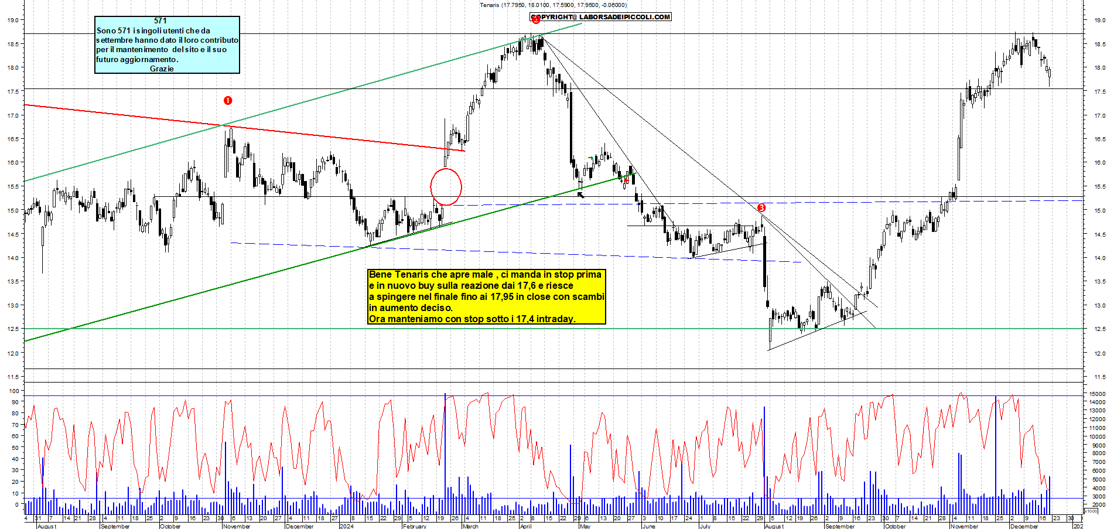Click the 'May' month label
1107x529 pixels.
(x=585, y=526)
